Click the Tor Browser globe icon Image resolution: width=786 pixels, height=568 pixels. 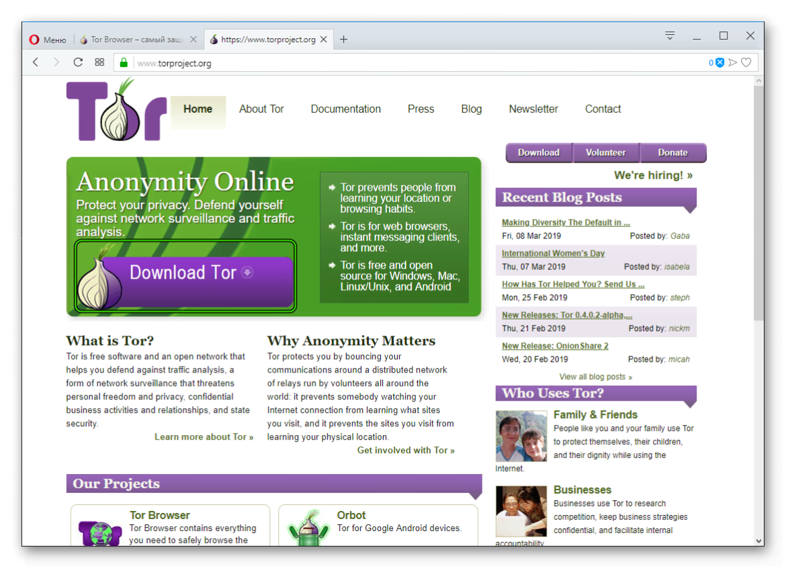coord(99,533)
